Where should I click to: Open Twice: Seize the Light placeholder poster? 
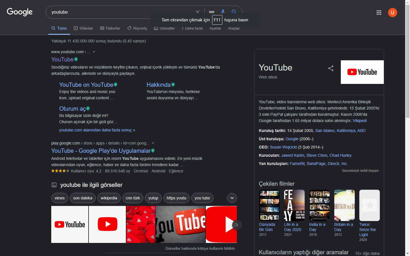click(x=370, y=205)
